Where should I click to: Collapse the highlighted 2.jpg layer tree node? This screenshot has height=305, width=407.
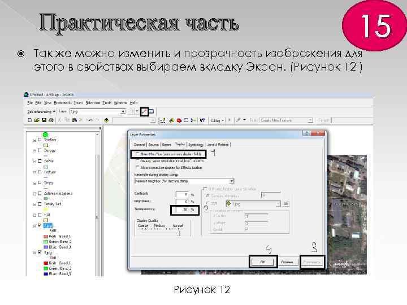[x=34, y=226]
